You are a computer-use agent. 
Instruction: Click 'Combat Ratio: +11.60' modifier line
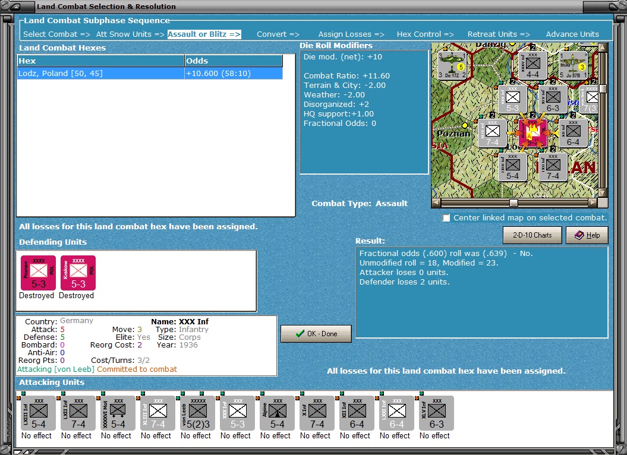346,75
